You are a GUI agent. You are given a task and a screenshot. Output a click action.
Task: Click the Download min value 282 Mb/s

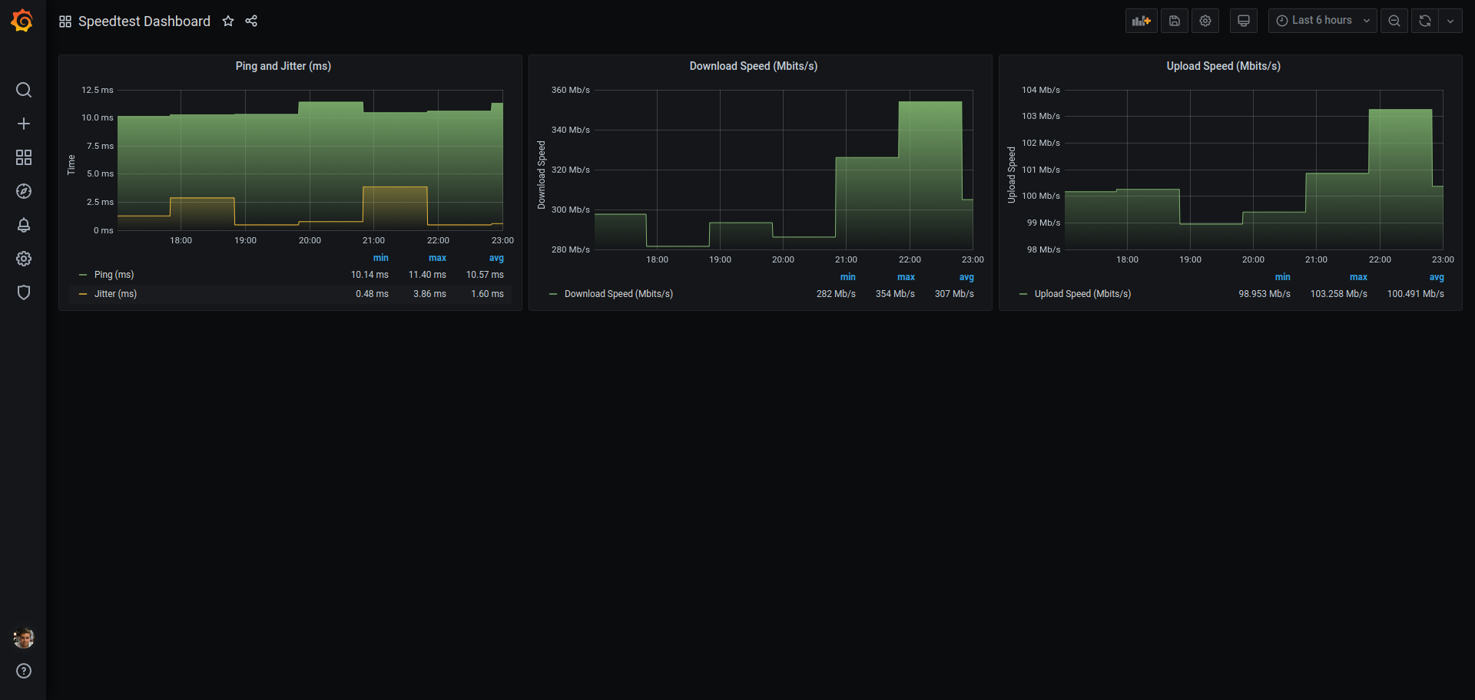click(x=836, y=294)
